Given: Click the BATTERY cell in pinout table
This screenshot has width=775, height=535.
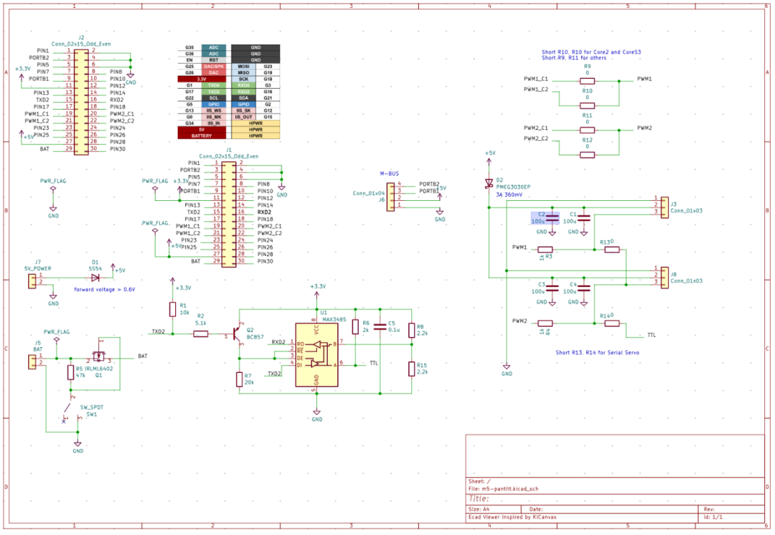Looking at the screenshot, I should 202,136.
